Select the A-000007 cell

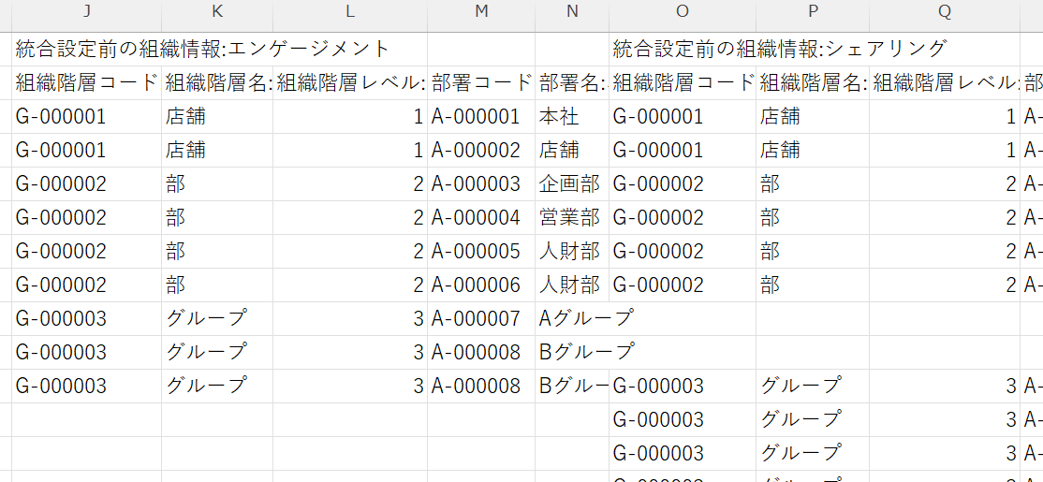pos(476,319)
